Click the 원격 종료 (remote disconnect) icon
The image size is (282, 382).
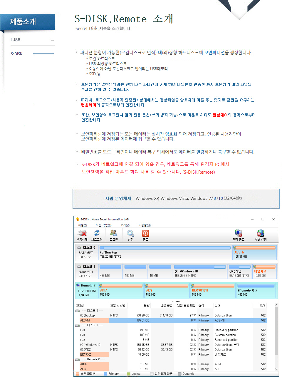click(238, 233)
